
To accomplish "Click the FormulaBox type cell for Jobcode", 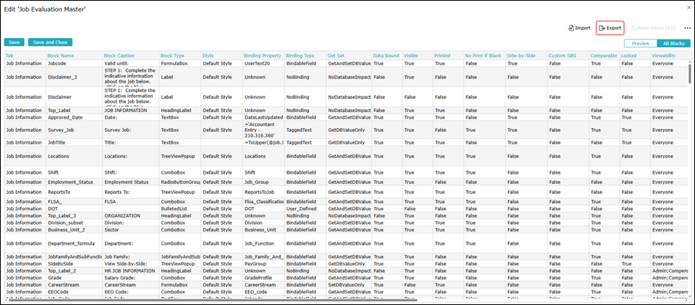I will click(180, 63).
